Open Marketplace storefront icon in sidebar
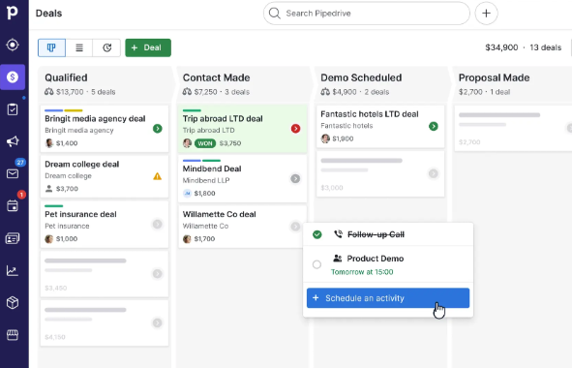Screen dimensions: 572x368 pyautogui.click(x=13, y=335)
